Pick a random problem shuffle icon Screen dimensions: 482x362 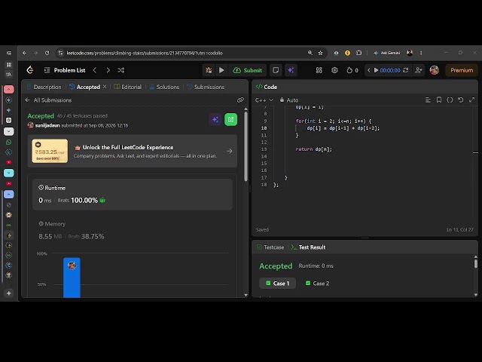[120, 70]
